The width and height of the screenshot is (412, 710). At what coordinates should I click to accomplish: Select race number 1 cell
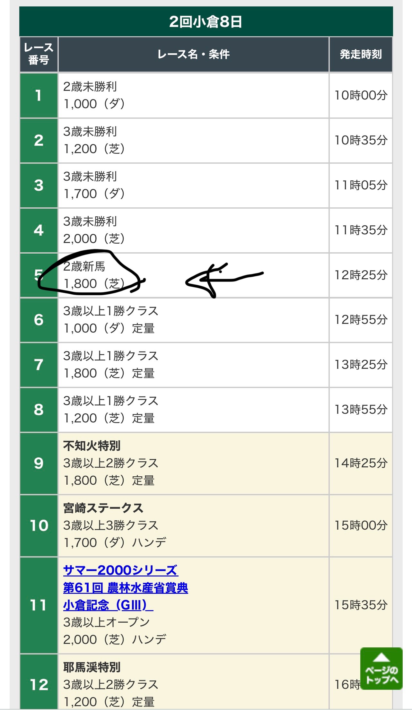coord(39,95)
